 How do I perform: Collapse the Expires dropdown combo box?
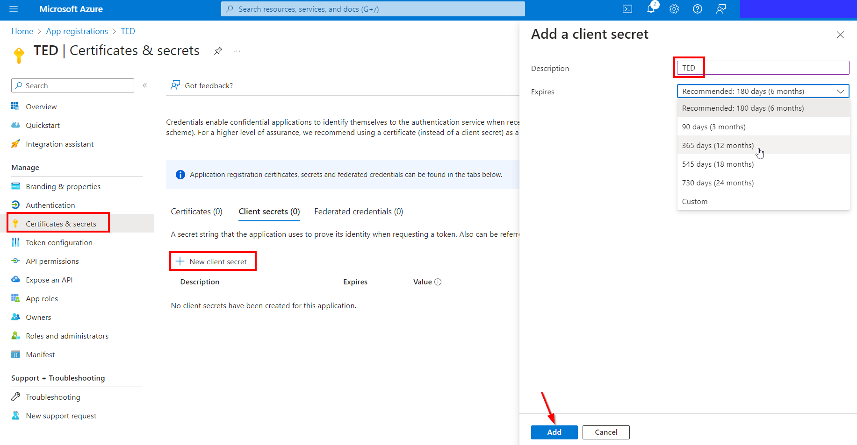coord(763,91)
